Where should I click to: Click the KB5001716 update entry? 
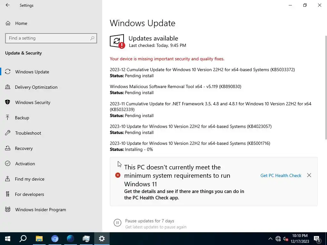pos(190,143)
